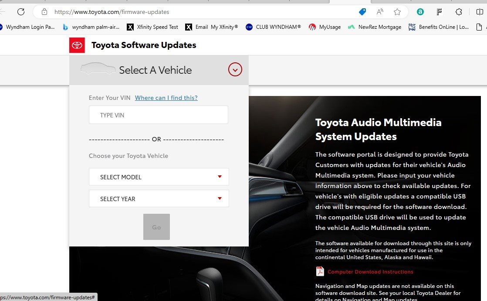Screen dimensions: 487x301
Task: Click 'Choose your Toyota Vehicle' label
Action: coord(129,156)
